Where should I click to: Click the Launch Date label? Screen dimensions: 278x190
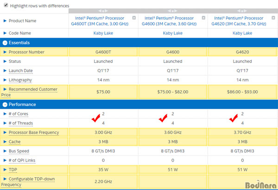[x=21, y=71]
